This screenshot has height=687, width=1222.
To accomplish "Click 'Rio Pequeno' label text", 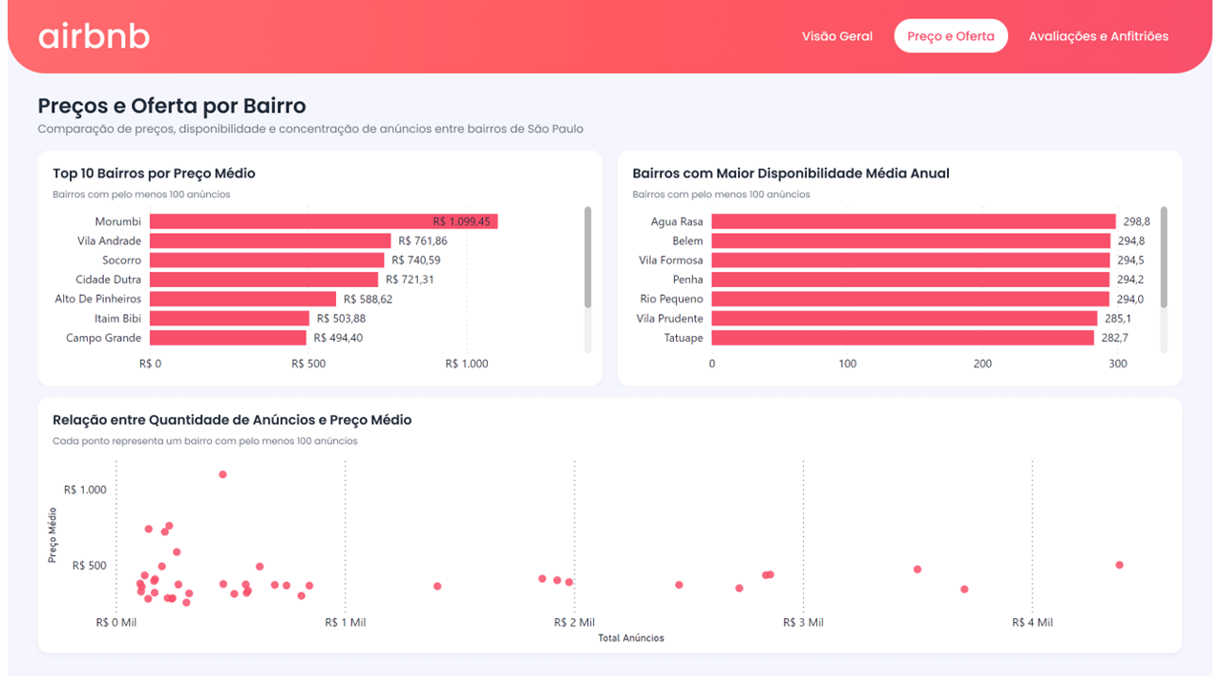I will click(x=672, y=299).
